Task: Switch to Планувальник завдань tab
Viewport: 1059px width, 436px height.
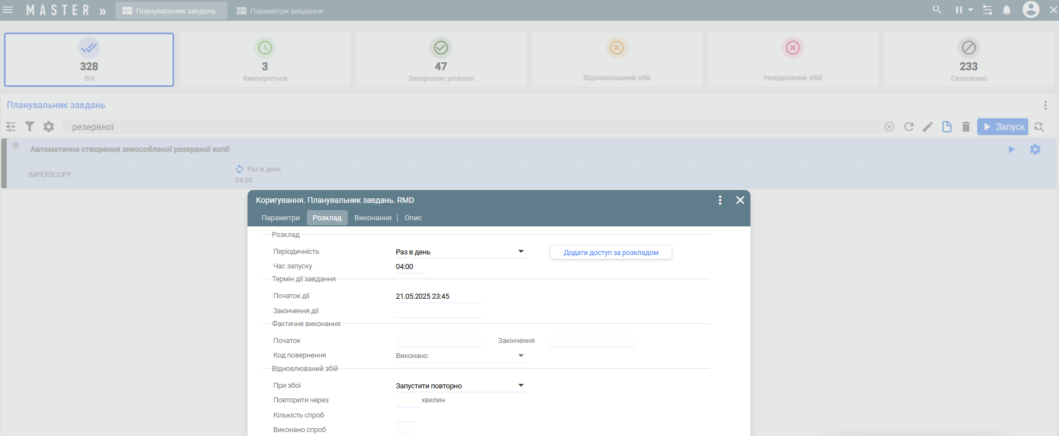Action: (x=171, y=11)
